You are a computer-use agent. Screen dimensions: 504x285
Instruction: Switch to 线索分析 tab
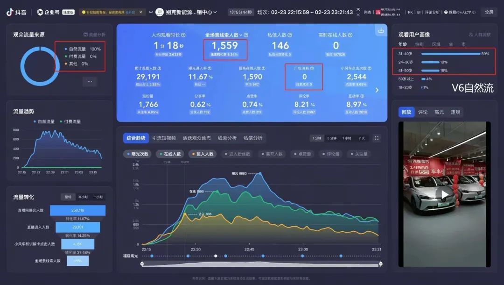(x=227, y=138)
